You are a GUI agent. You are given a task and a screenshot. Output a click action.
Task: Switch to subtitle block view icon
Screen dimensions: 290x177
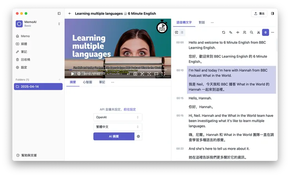point(176,32)
